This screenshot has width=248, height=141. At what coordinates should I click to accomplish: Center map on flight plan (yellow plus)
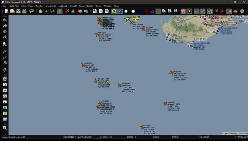(x=47, y=11)
